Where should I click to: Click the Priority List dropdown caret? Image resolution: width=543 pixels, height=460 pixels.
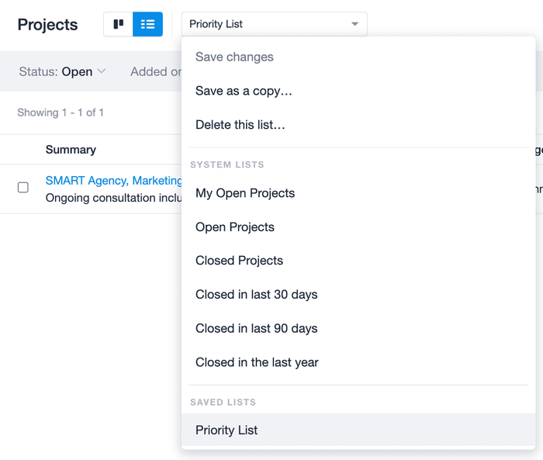pyautogui.click(x=355, y=24)
